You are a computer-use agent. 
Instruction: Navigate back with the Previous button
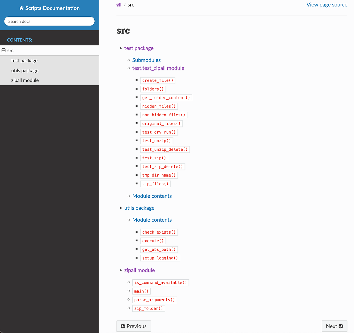click(133, 326)
